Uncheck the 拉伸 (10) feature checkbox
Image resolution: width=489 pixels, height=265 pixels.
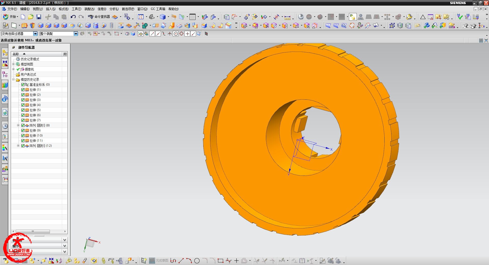point(23,136)
